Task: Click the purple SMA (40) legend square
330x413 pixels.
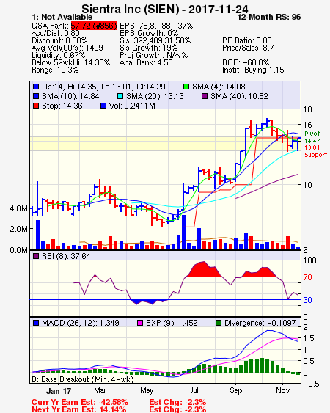Action: pos(205,96)
